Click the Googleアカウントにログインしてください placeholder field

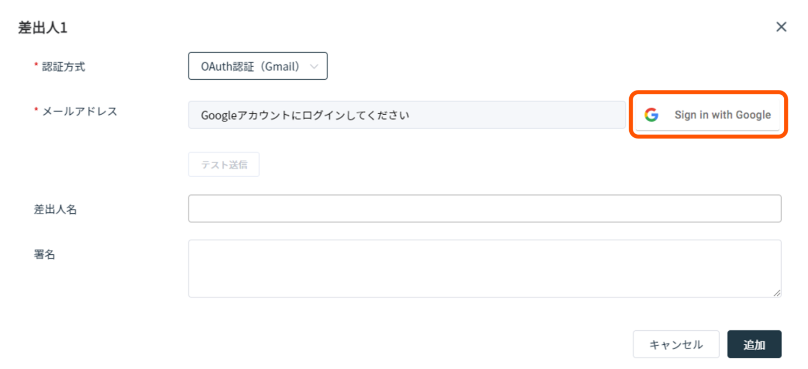pos(407,114)
